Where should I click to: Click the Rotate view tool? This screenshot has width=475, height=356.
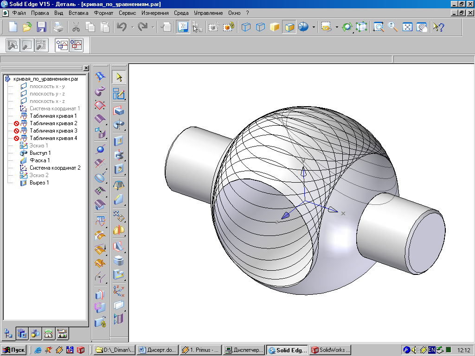pos(347,27)
